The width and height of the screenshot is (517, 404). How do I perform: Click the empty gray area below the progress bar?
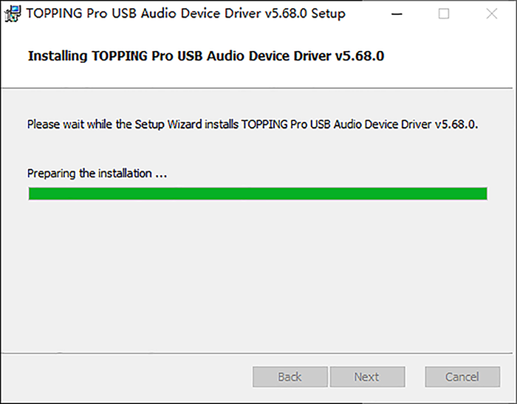click(257, 275)
